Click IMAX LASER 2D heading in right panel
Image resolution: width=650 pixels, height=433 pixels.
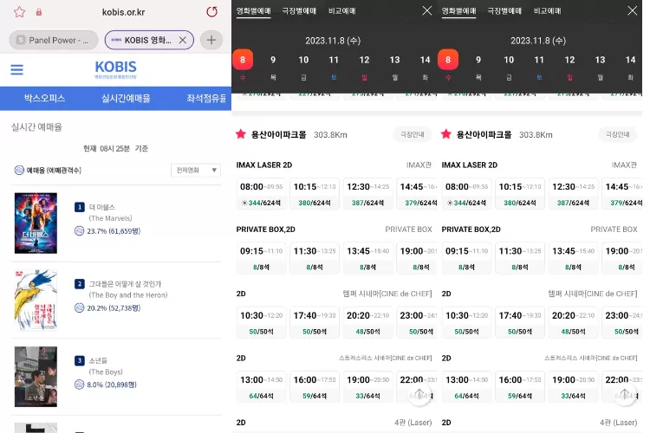pos(469,165)
